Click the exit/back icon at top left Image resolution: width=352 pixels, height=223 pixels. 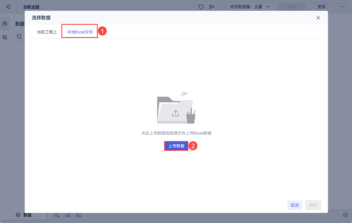pos(8,7)
